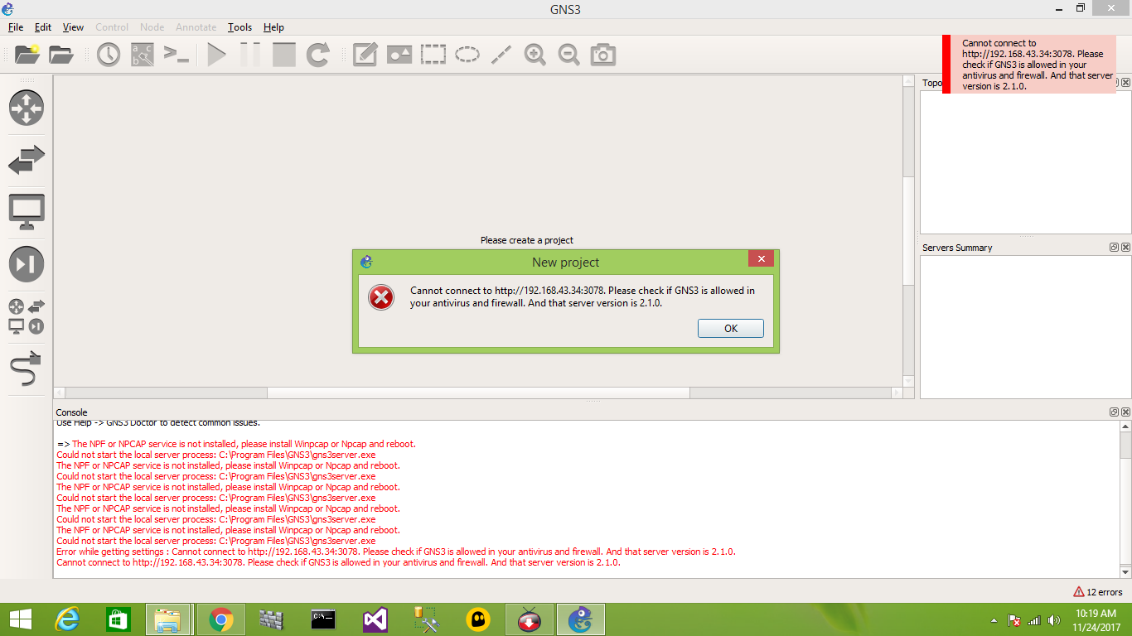
Task: Reload all devices icon
Action: click(x=318, y=55)
